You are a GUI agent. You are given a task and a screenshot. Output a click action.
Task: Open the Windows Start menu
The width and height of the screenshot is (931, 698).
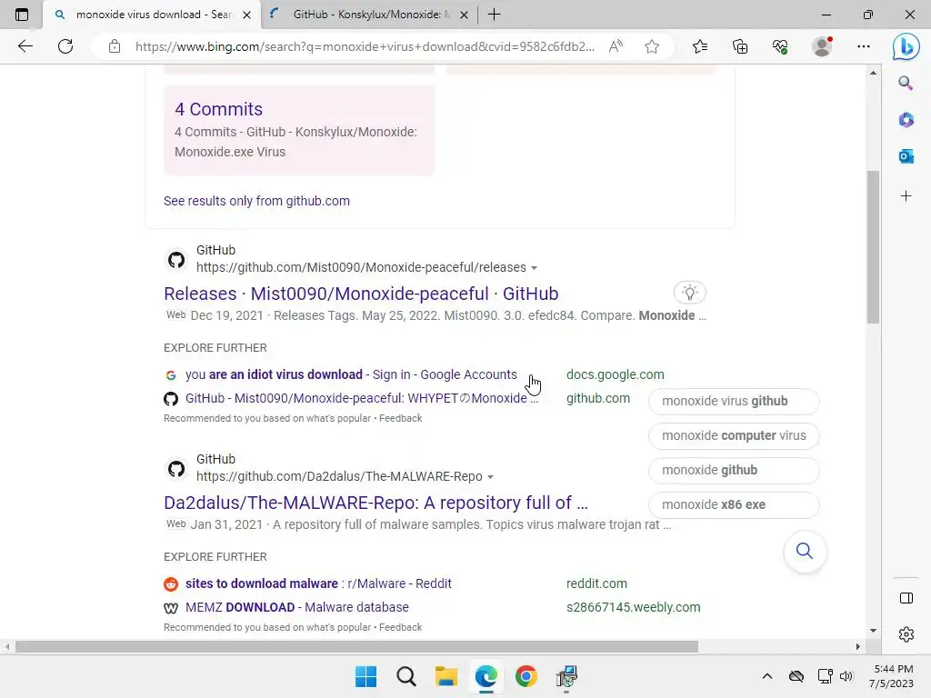click(365, 676)
